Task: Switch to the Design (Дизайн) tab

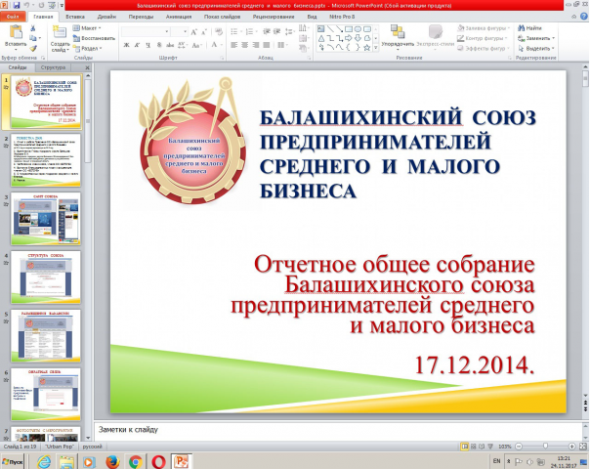Action: click(x=106, y=17)
